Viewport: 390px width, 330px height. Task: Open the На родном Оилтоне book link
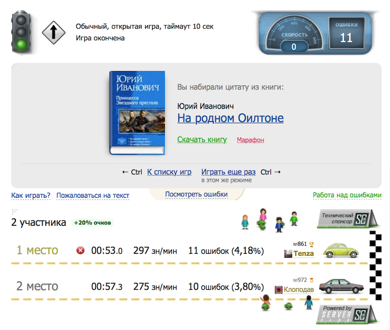[230, 118]
